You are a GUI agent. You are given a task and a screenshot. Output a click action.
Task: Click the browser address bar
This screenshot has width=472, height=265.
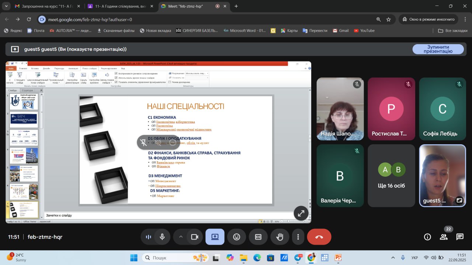tap(206, 20)
